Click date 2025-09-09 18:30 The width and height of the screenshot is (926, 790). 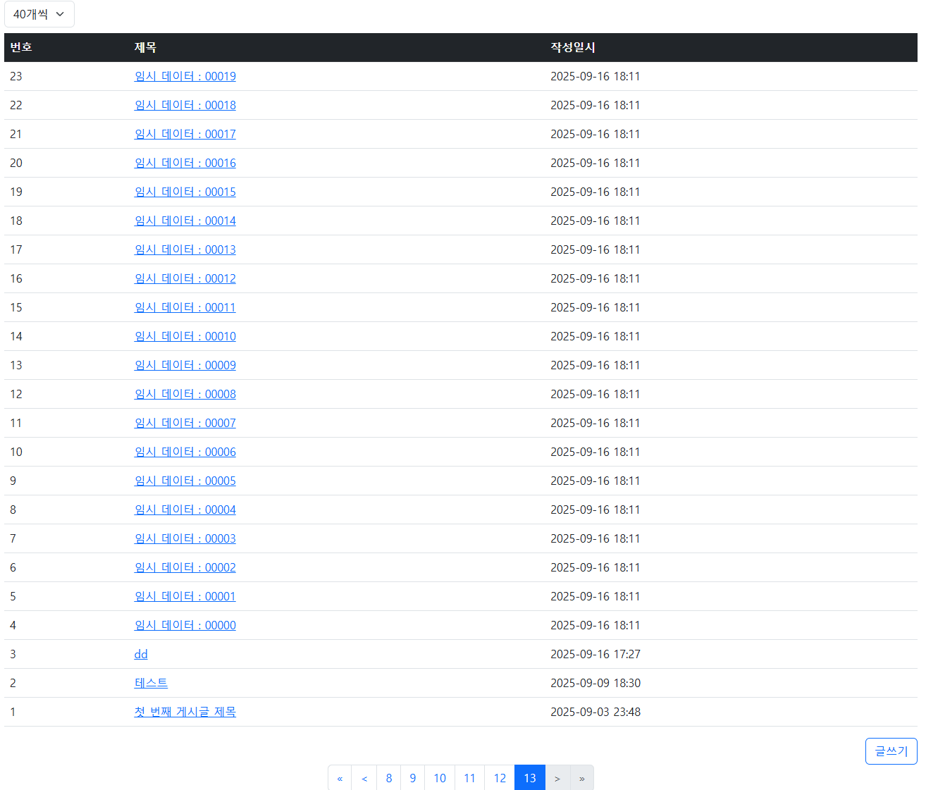595,683
